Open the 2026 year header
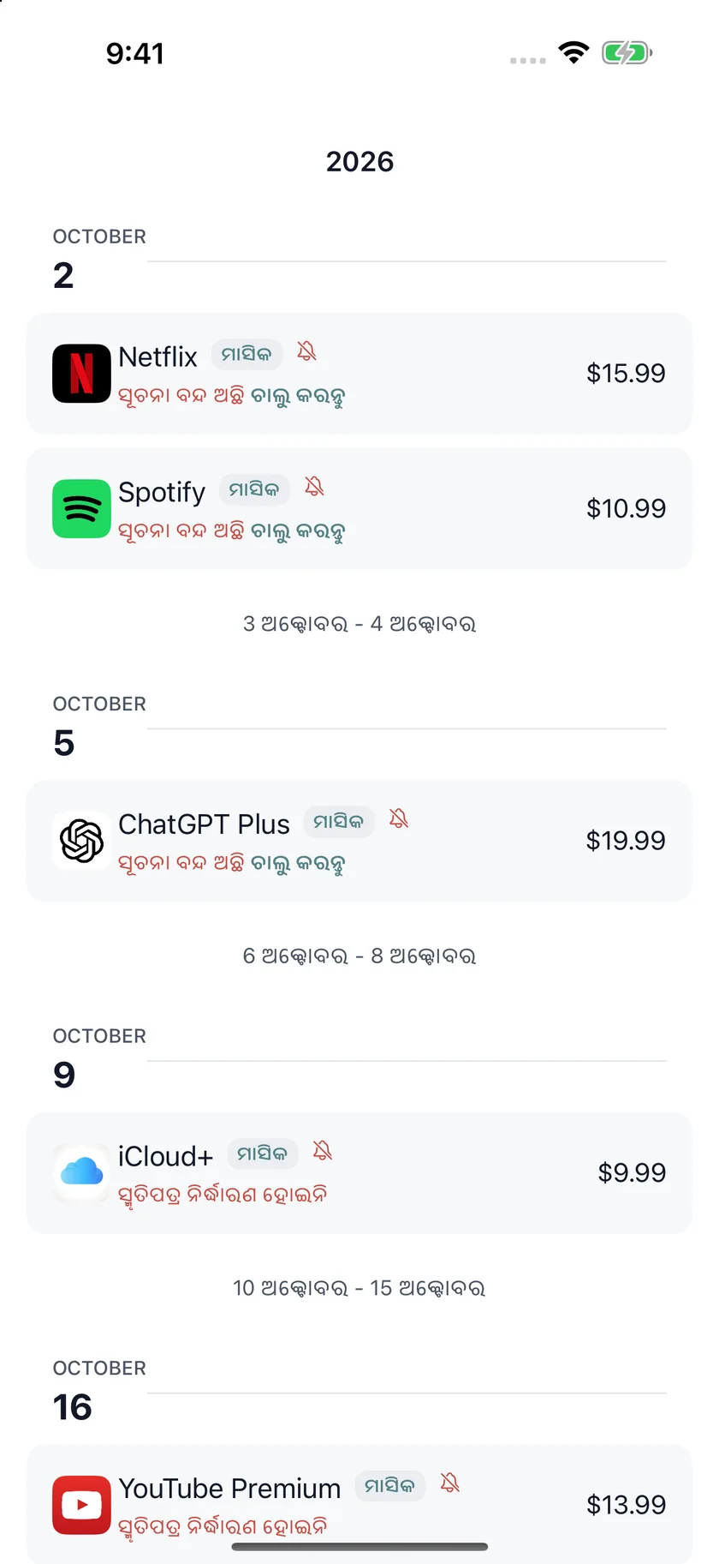This screenshot has height=1564, width=719. tap(359, 161)
